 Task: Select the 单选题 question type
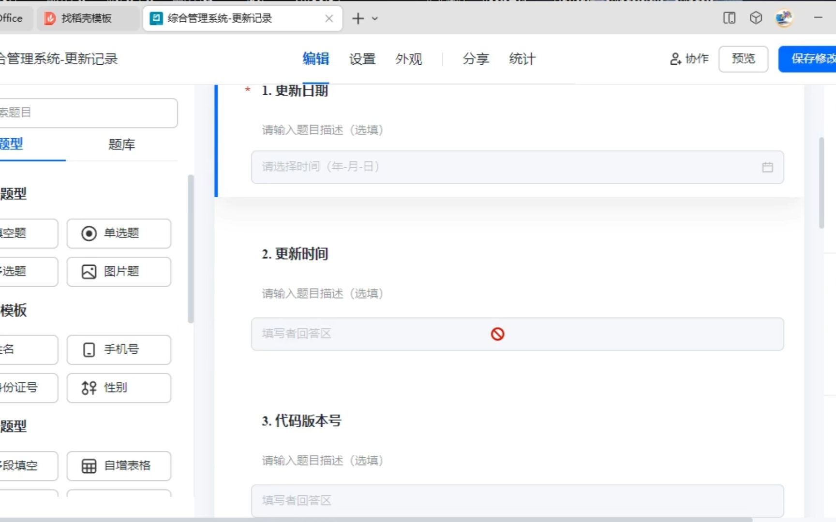[119, 233]
